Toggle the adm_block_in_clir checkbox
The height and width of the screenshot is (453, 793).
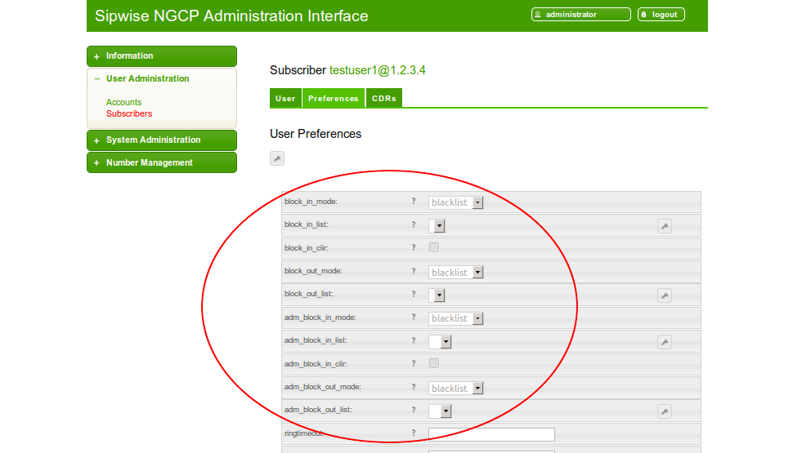pos(434,363)
